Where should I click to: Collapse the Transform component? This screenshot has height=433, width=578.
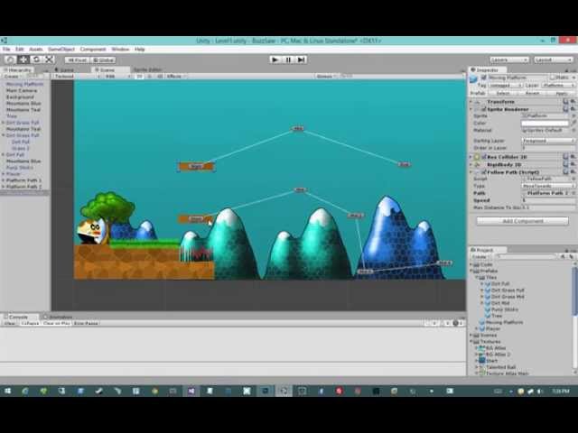pos(471,102)
